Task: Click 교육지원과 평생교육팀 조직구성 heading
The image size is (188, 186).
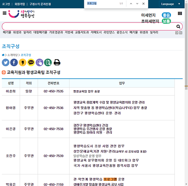Action: (x=34, y=72)
